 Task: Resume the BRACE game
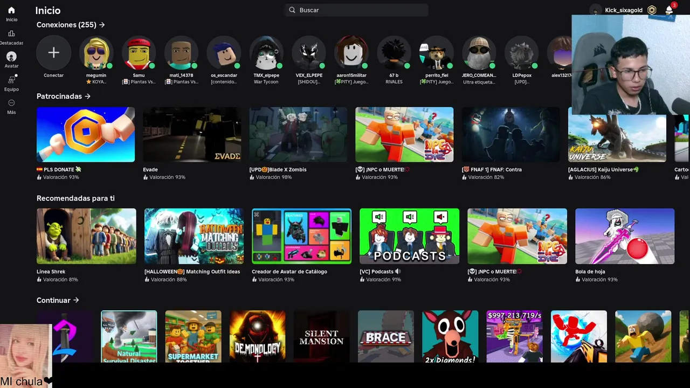(386, 336)
